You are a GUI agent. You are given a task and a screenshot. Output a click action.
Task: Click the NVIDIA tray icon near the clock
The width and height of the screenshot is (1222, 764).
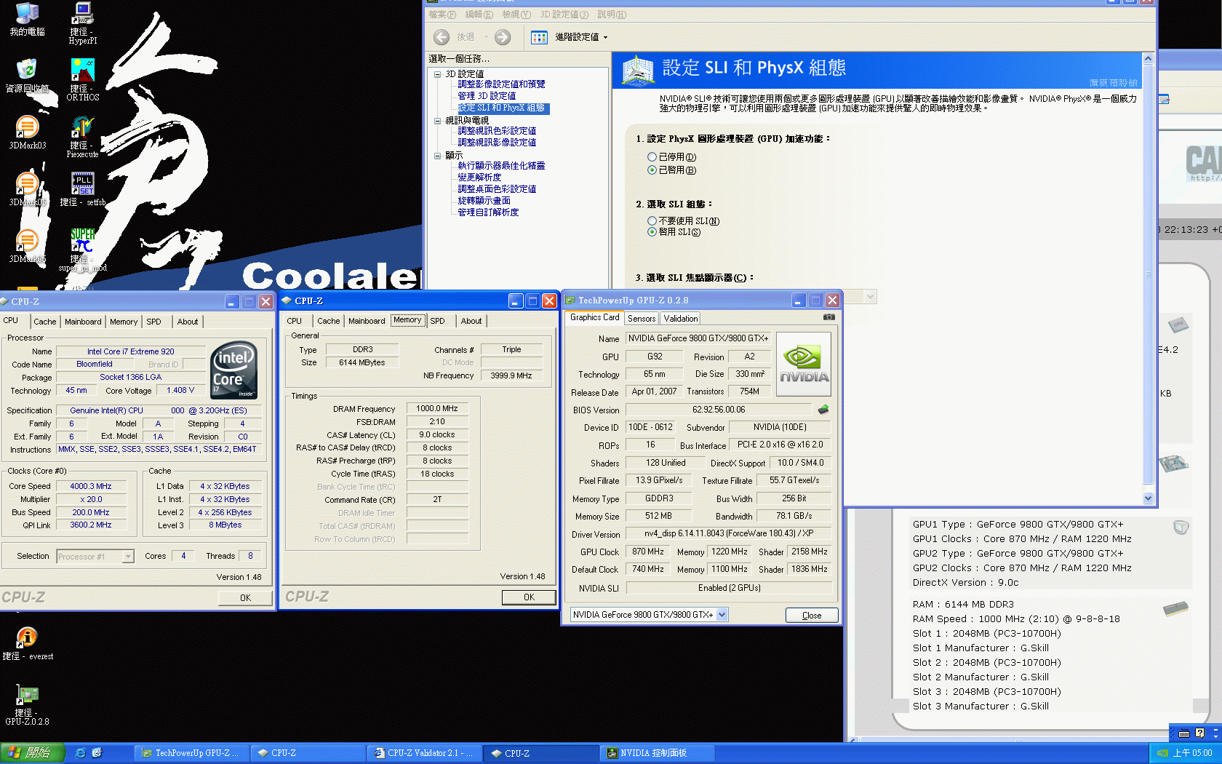[x=1162, y=753]
